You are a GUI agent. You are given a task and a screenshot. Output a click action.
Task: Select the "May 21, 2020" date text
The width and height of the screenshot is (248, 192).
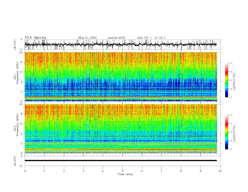(x=87, y=38)
